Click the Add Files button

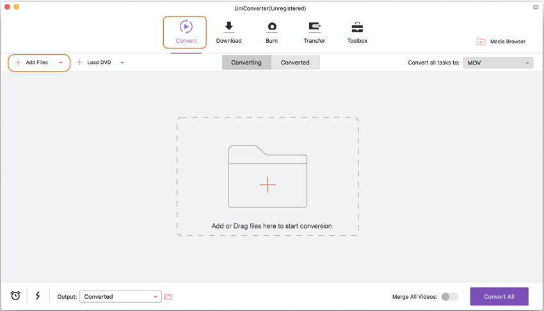coord(32,63)
